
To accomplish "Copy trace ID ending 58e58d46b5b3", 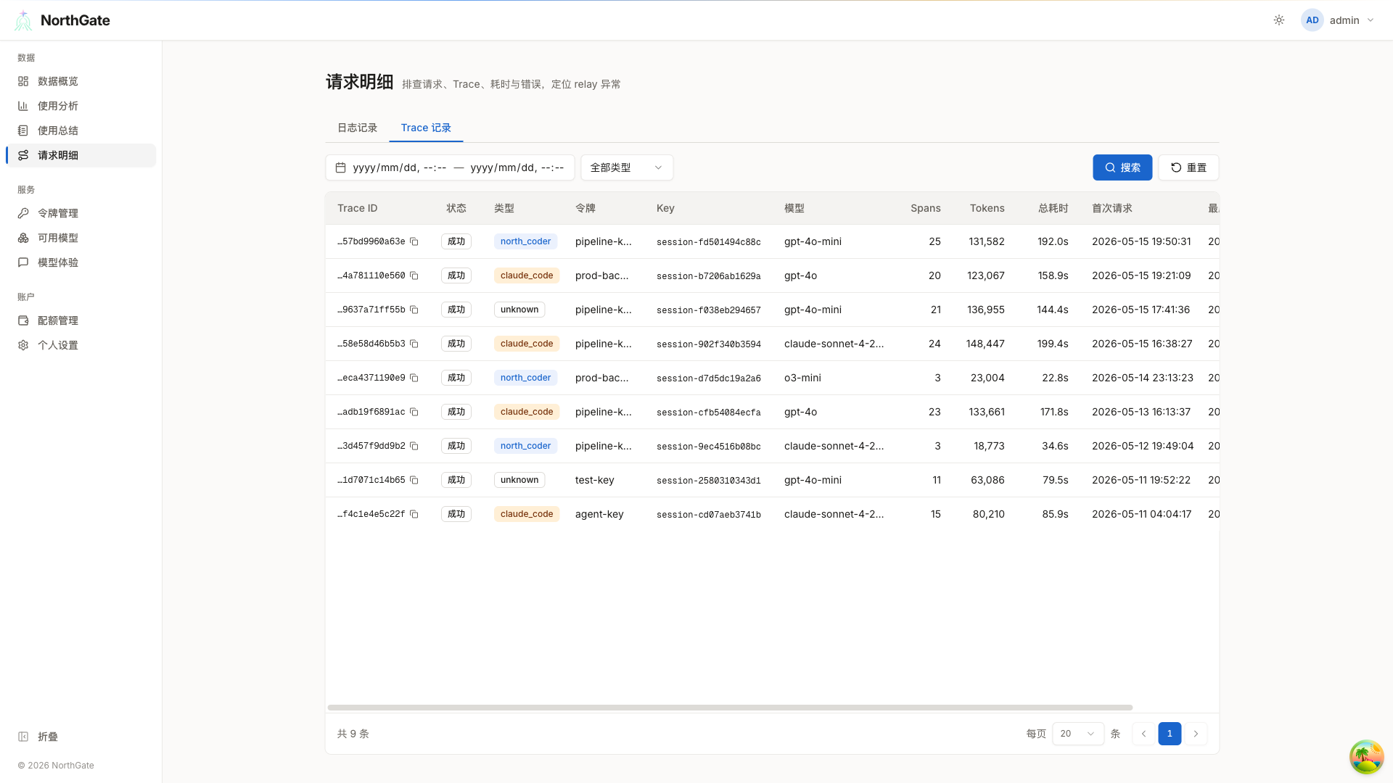I will point(414,344).
